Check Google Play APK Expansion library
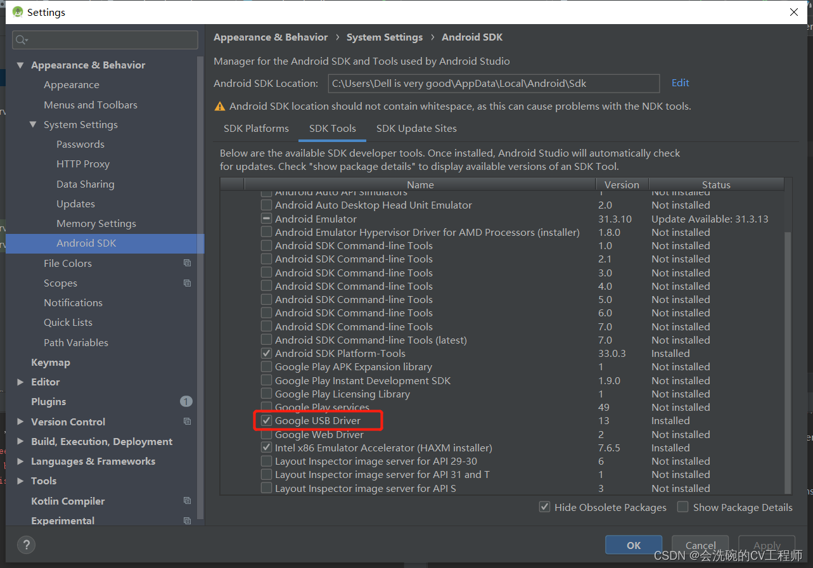The image size is (813, 568). (266, 366)
